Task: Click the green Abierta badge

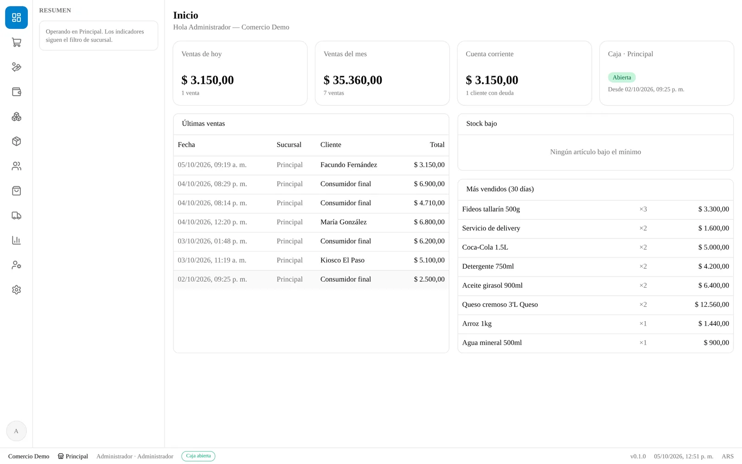Action: pos(621,77)
